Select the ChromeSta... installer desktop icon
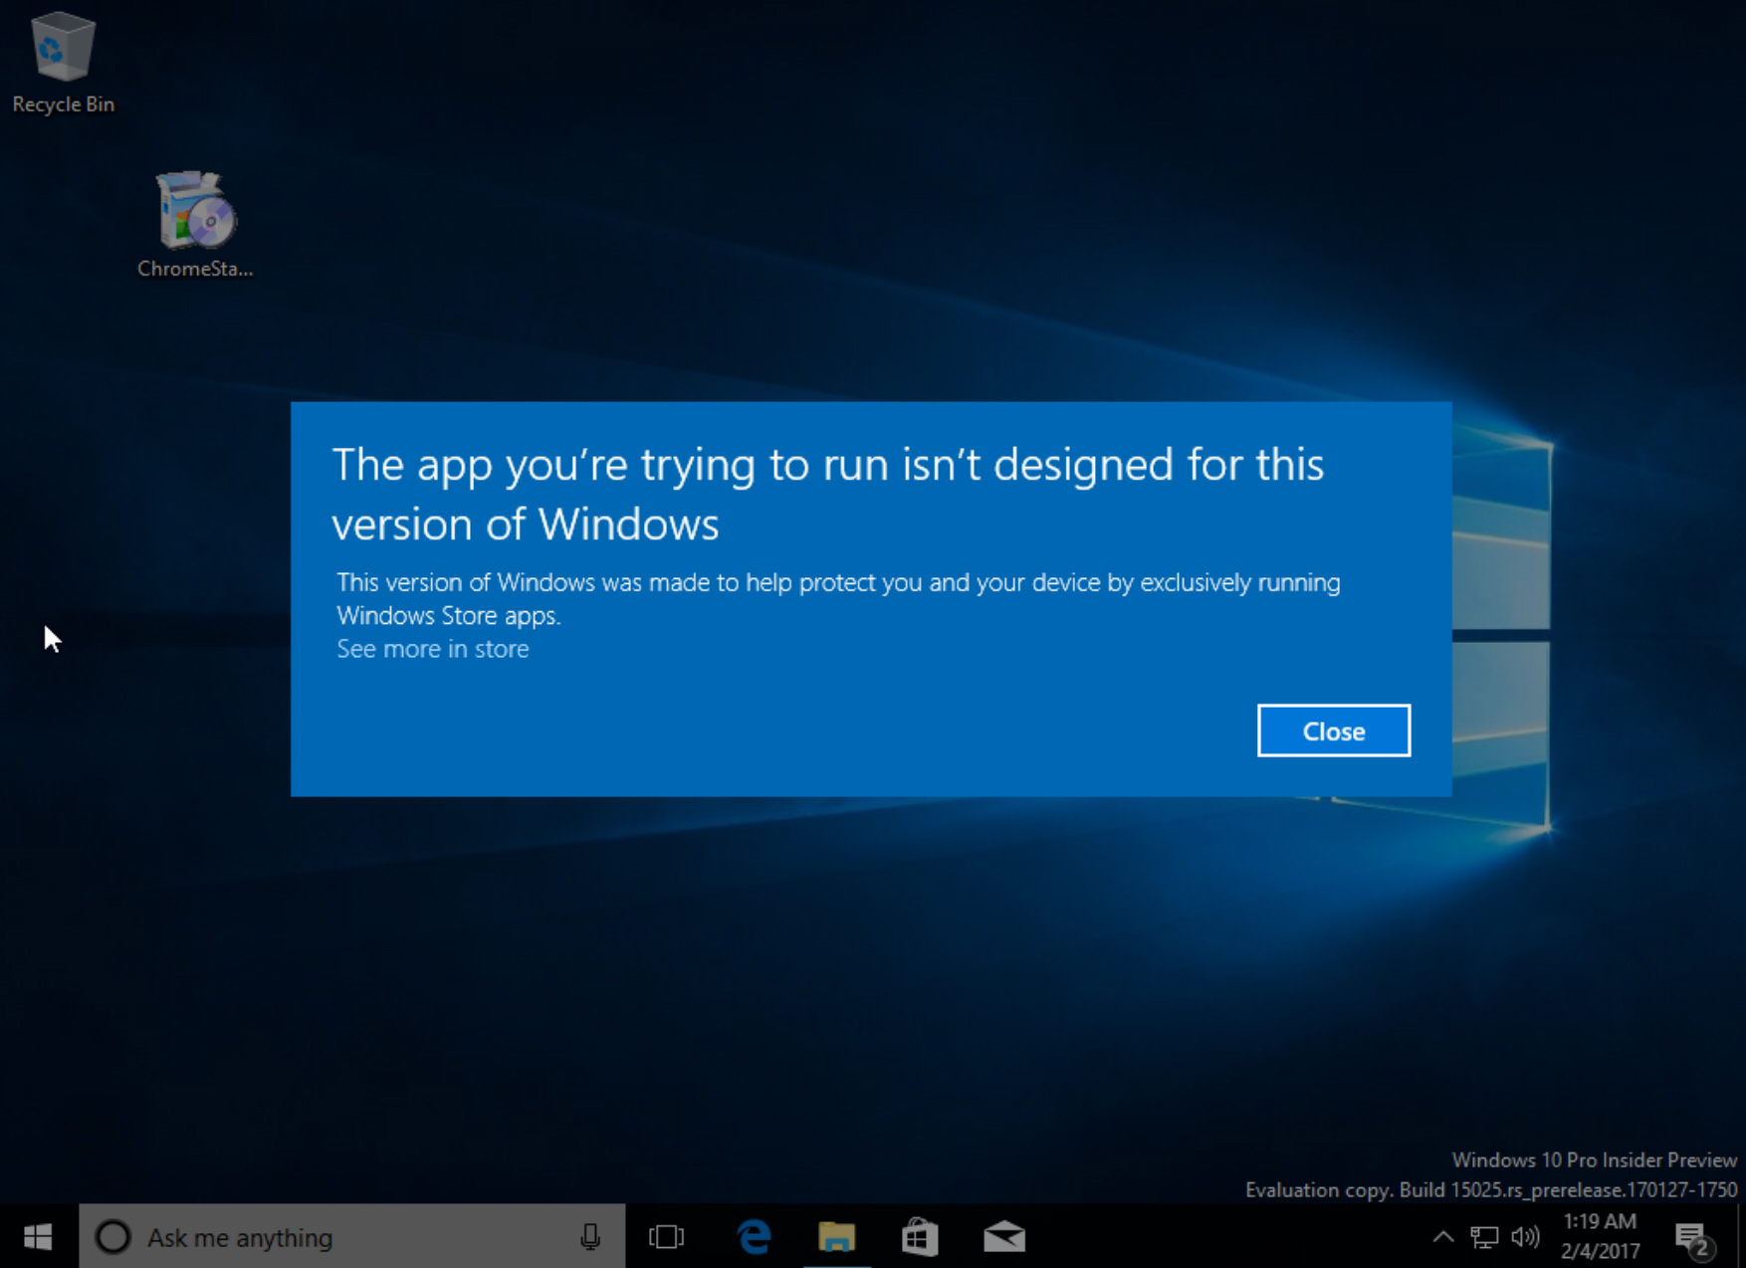Viewport: 1746px width, 1268px height. click(195, 225)
